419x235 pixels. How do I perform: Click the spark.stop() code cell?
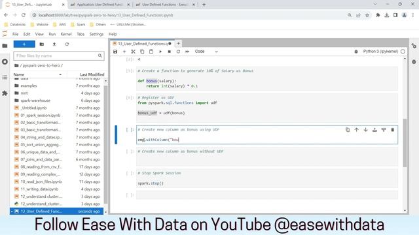pyautogui.click(x=267, y=178)
